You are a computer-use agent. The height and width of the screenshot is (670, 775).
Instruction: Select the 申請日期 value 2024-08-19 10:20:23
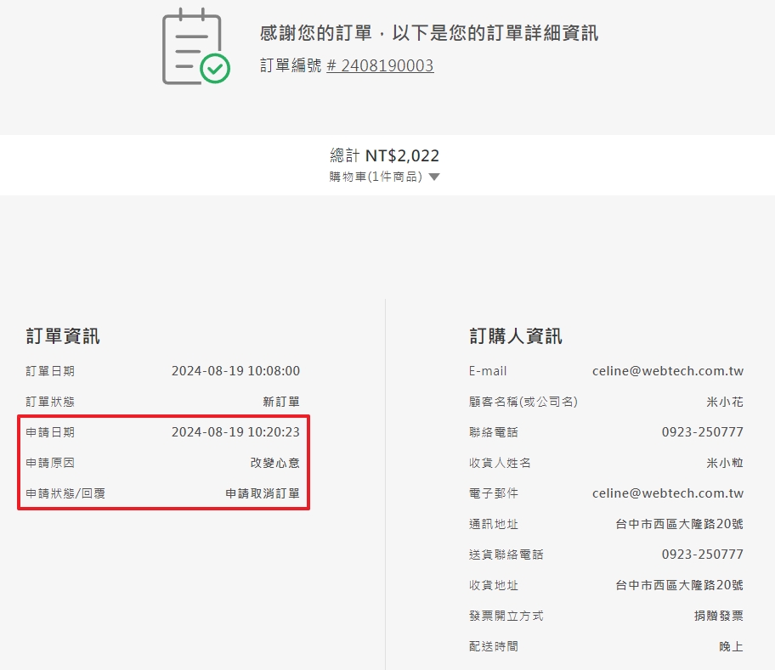[x=235, y=432]
